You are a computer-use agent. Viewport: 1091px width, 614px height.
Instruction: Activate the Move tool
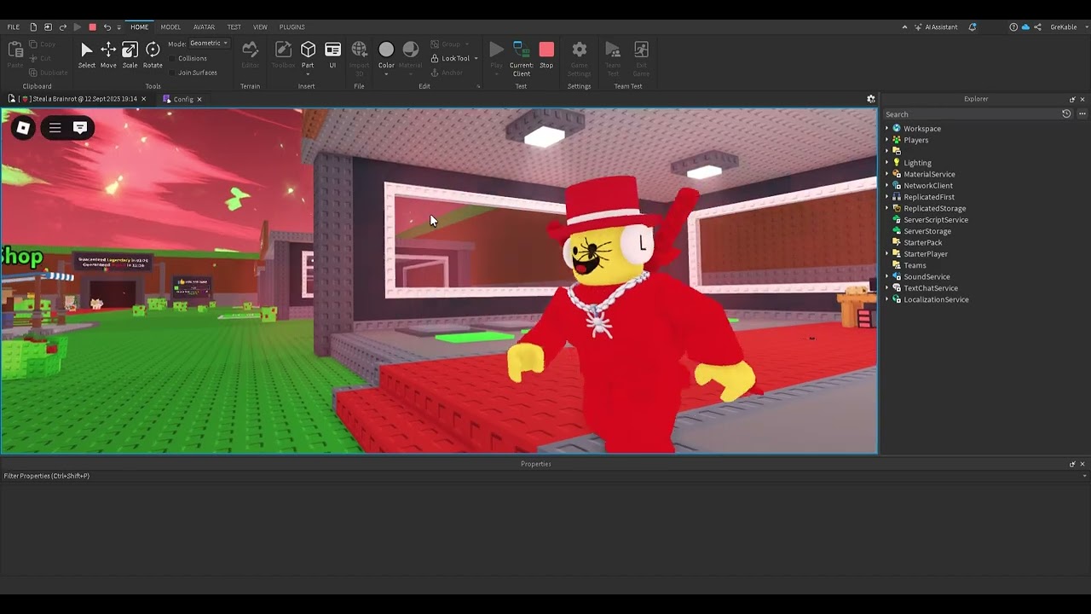tap(108, 50)
